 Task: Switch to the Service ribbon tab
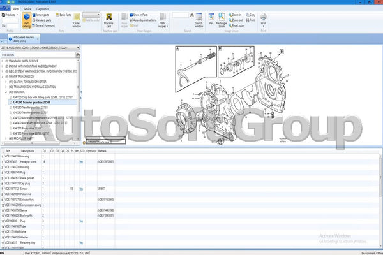27,9
